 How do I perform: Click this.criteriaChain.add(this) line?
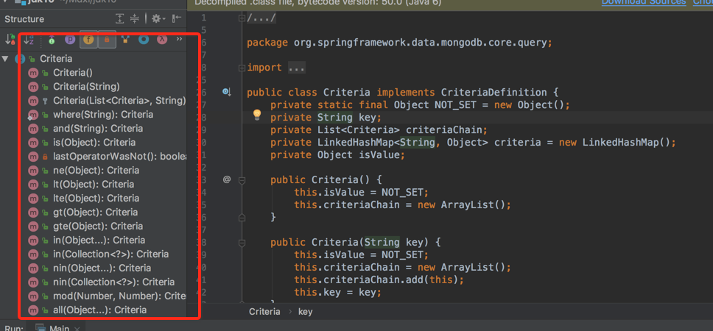click(379, 280)
